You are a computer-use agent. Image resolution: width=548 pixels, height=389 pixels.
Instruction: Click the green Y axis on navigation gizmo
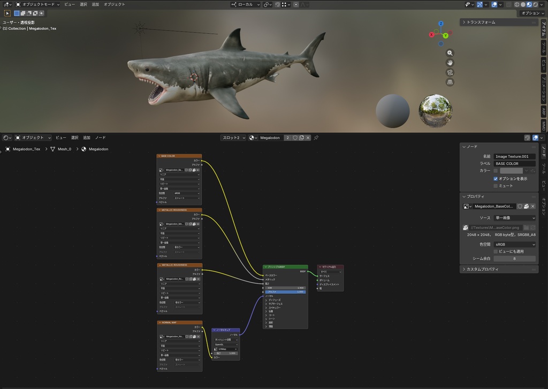(445, 36)
